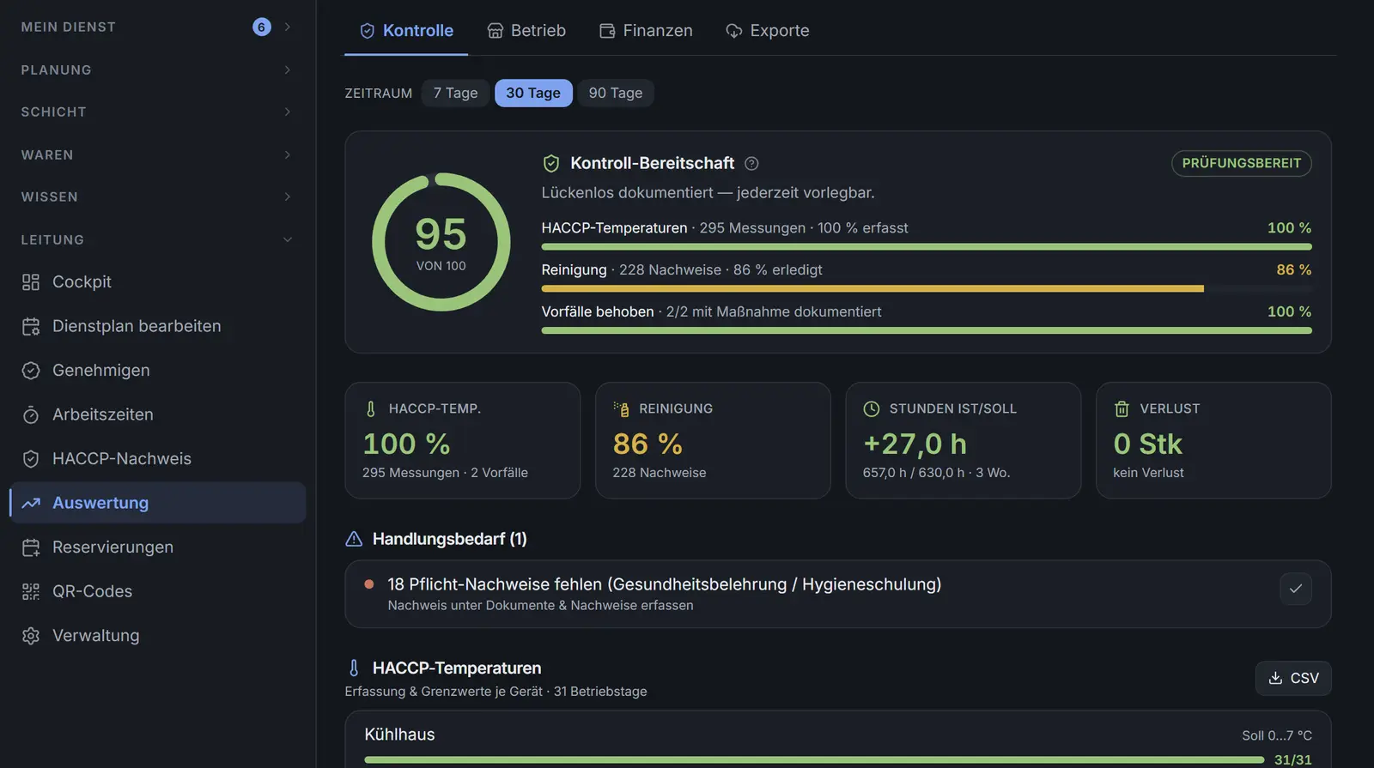The width and height of the screenshot is (1374, 768).
Task: Click the Dienstplan bearbeiten calendar icon
Action: pyautogui.click(x=31, y=326)
